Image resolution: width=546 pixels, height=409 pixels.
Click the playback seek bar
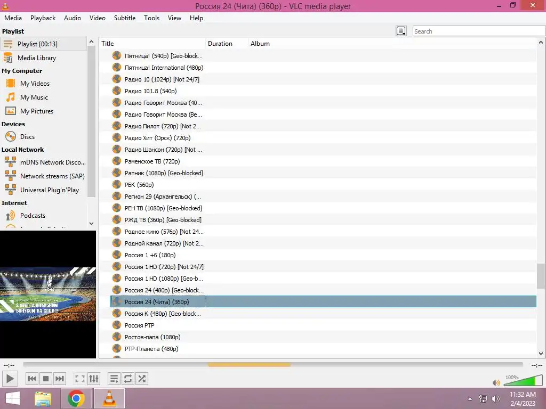point(273,364)
